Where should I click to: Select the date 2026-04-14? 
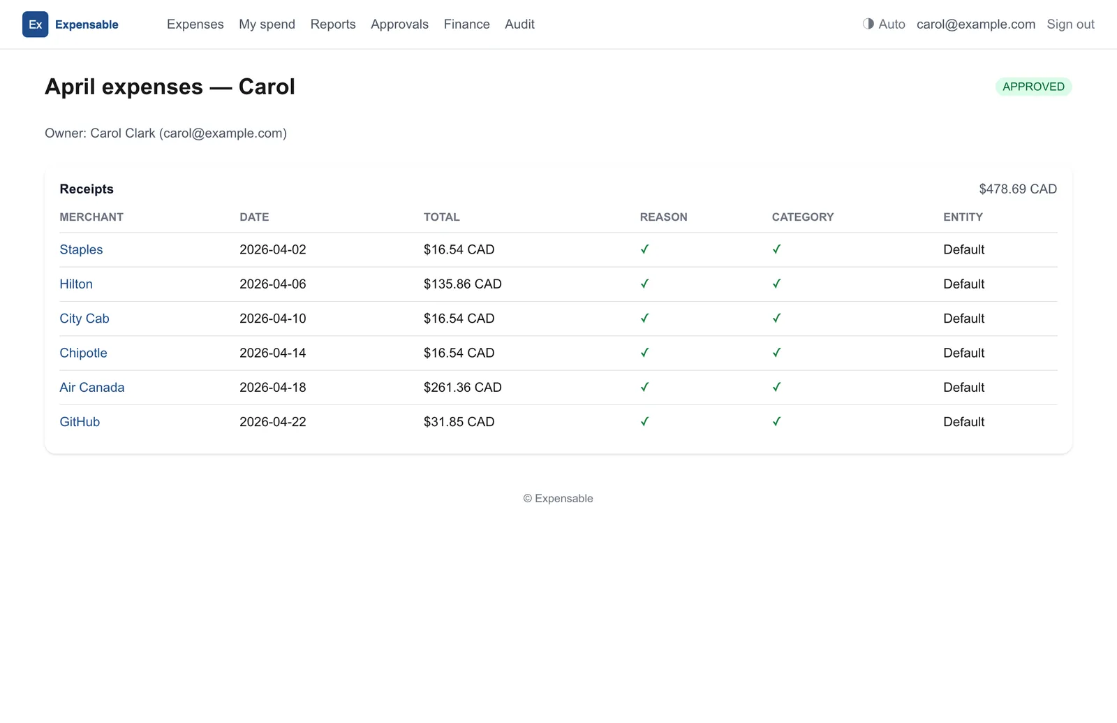pos(273,353)
